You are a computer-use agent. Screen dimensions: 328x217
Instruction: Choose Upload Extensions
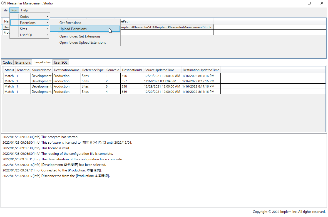pyautogui.click(x=85, y=29)
